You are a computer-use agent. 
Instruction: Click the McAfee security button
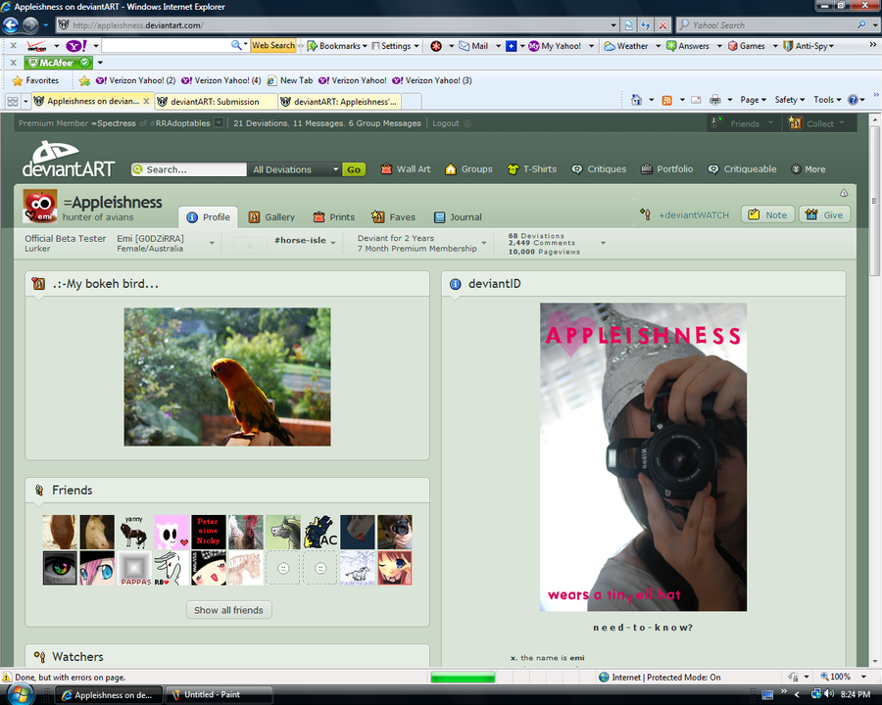coord(58,63)
